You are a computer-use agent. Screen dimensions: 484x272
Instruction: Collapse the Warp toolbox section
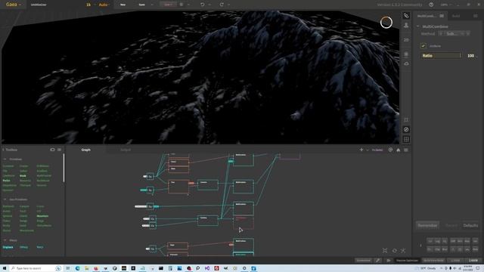click(x=5, y=240)
